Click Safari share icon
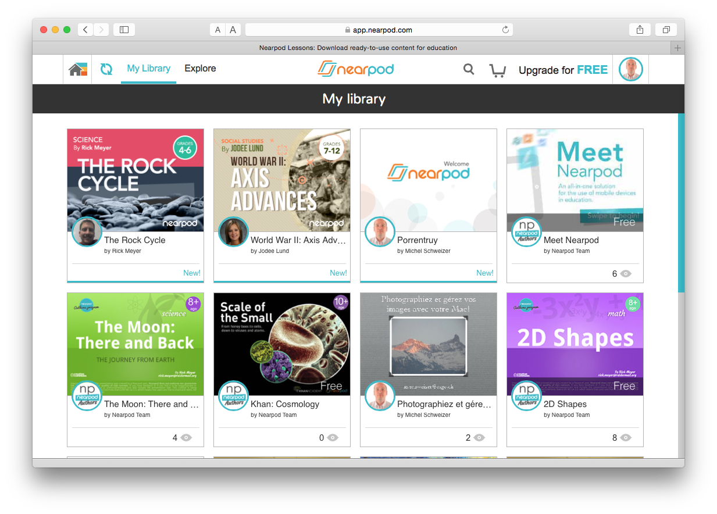 [640, 30]
